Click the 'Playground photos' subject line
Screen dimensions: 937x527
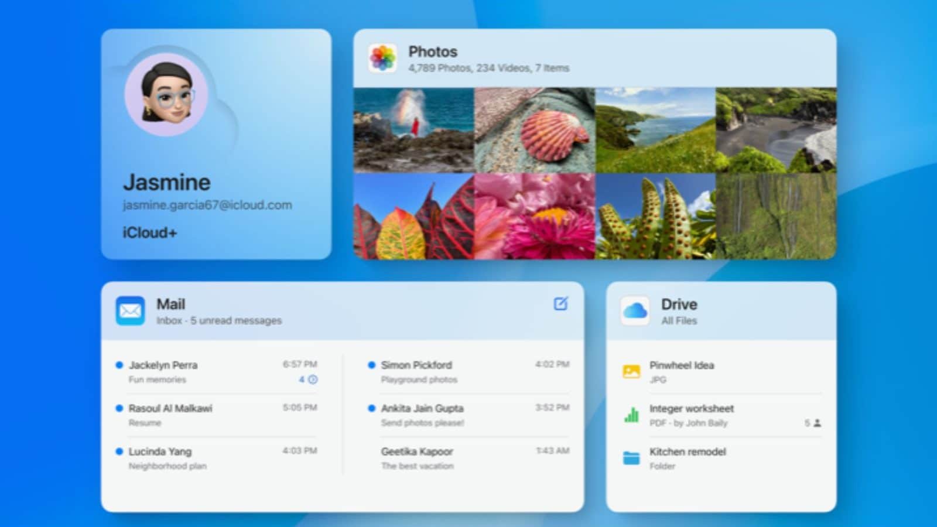pyautogui.click(x=419, y=379)
